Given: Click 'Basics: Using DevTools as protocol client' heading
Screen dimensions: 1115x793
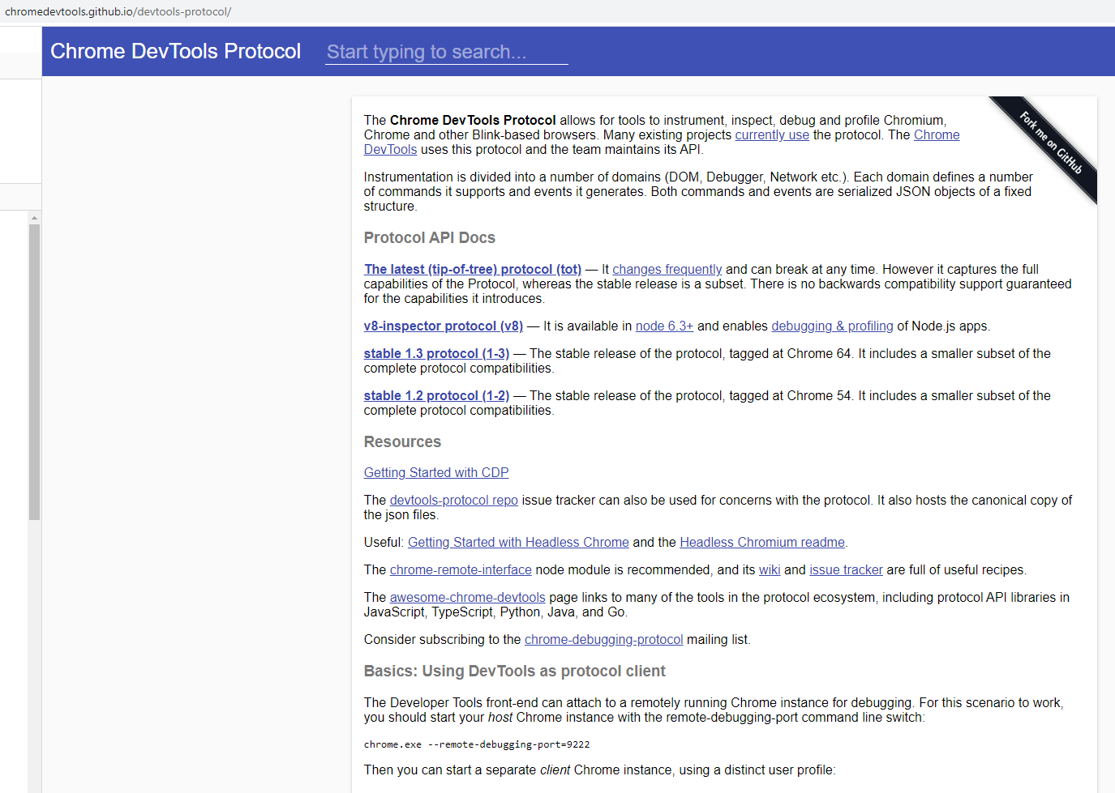Looking at the screenshot, I should click(515, 671).
